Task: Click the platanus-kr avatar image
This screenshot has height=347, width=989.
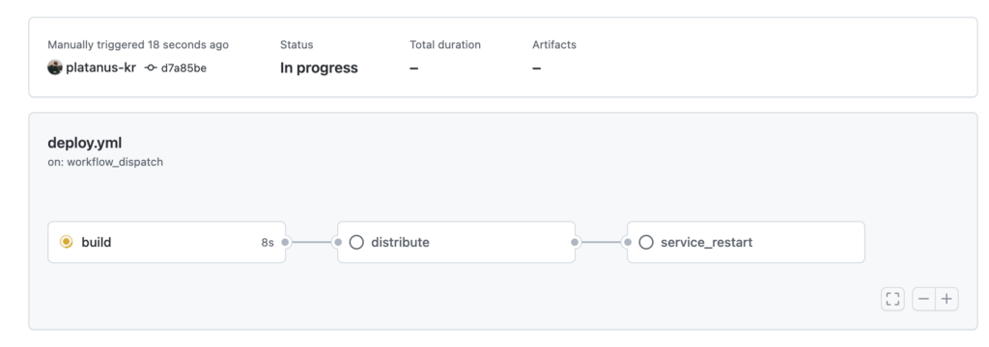Action: click(x=55, y=67)
